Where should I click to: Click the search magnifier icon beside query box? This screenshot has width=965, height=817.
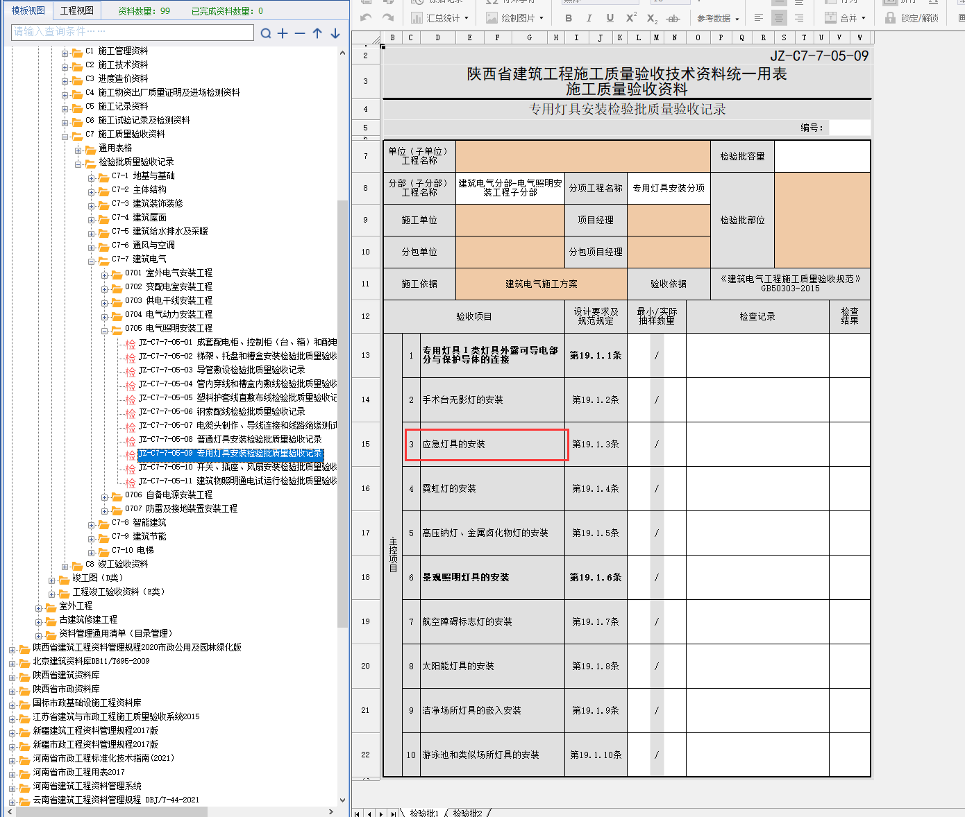(x=266, y=33)
